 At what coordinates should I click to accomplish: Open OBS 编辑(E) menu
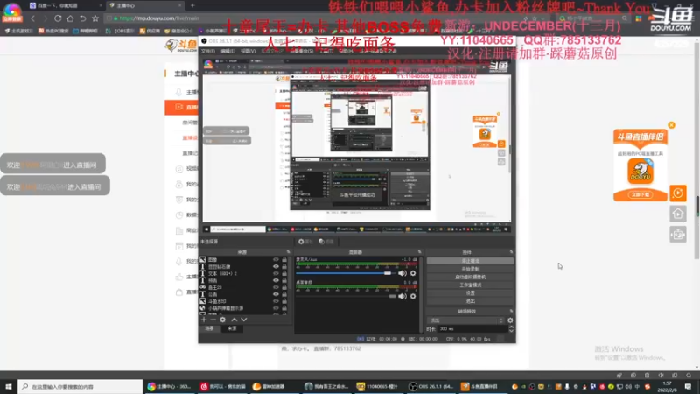(227, 51)
